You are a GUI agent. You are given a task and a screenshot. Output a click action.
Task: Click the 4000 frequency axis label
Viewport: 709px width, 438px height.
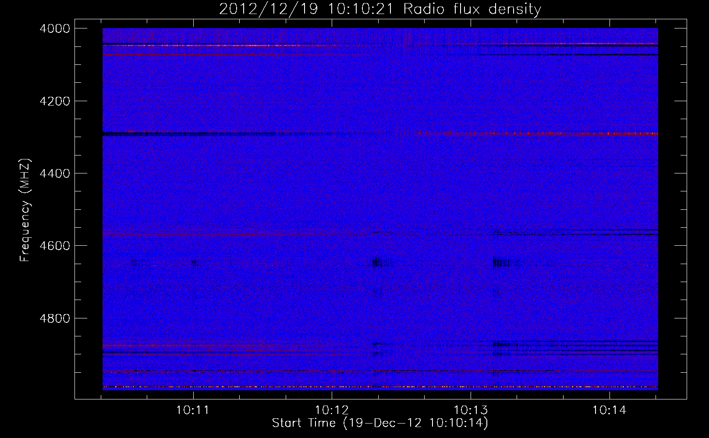[x=55, y=28]
